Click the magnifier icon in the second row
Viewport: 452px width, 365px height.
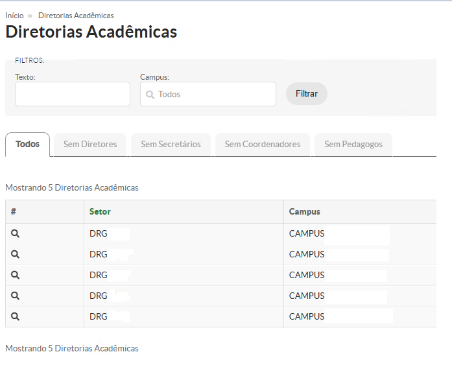[x=16, y=254]
